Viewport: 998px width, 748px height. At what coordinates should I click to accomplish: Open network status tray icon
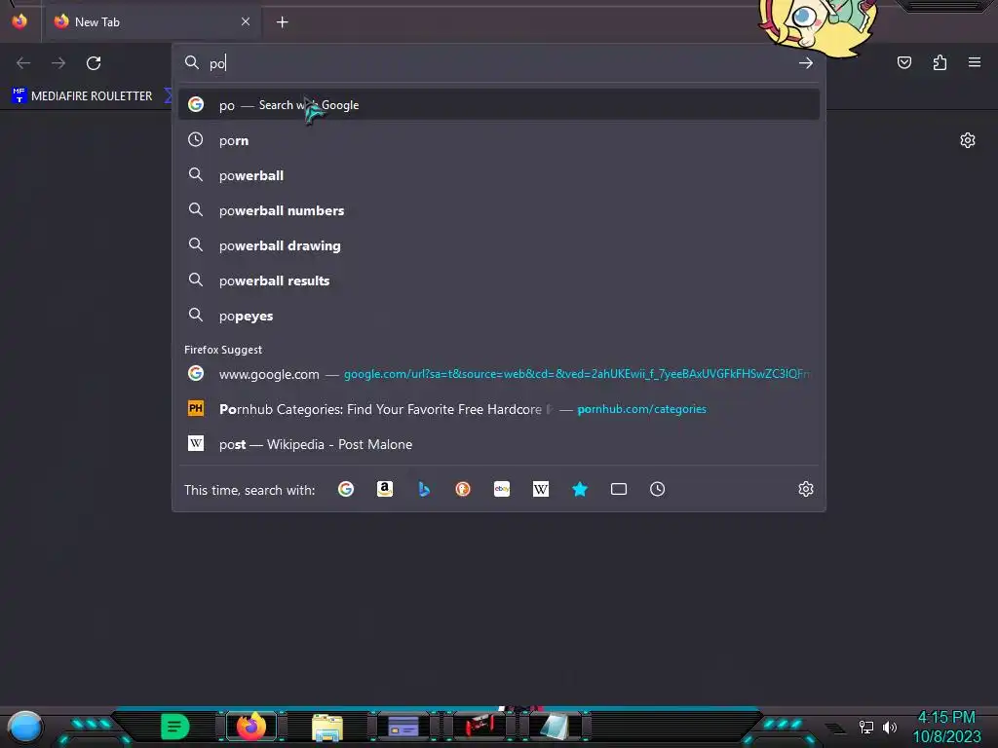point(866,727)
